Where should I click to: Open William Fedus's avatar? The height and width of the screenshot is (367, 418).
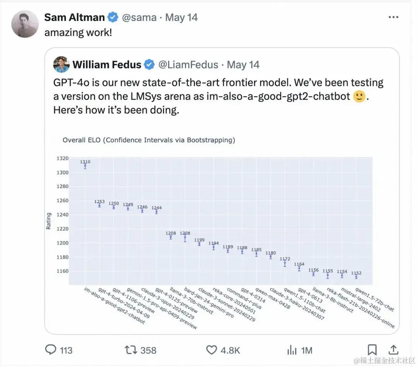click(x=61, y=65)
